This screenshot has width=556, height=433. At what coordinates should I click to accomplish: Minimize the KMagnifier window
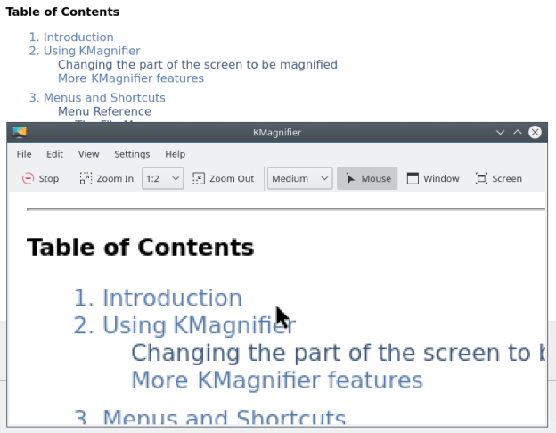(x=500, y=133)
